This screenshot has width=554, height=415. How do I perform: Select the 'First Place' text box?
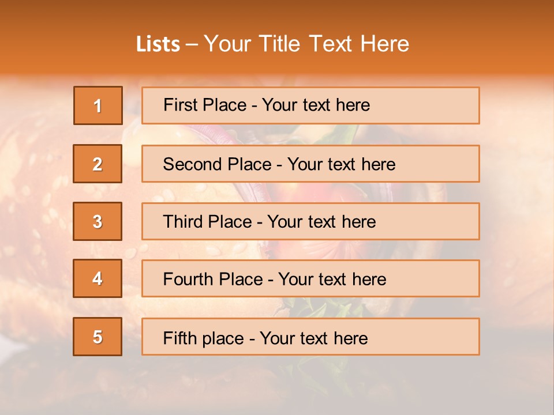[x=310, y=105]
